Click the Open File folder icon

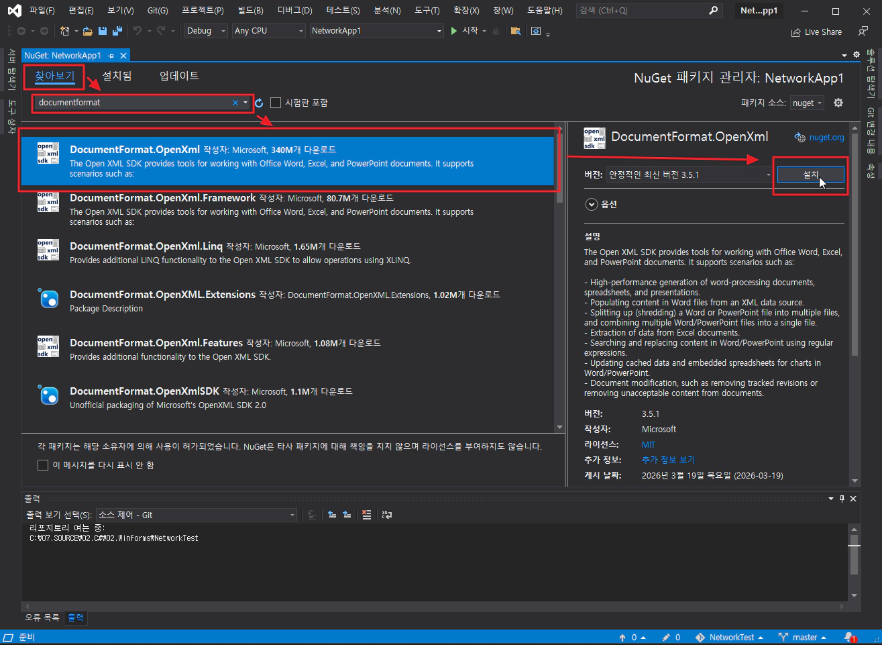88,31
